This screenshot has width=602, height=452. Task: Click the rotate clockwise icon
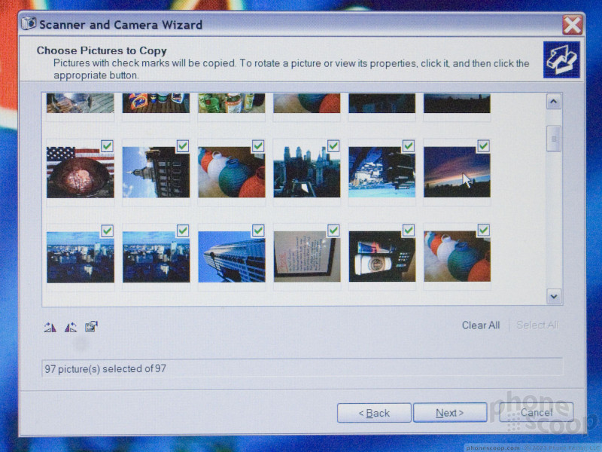(50, 327)
